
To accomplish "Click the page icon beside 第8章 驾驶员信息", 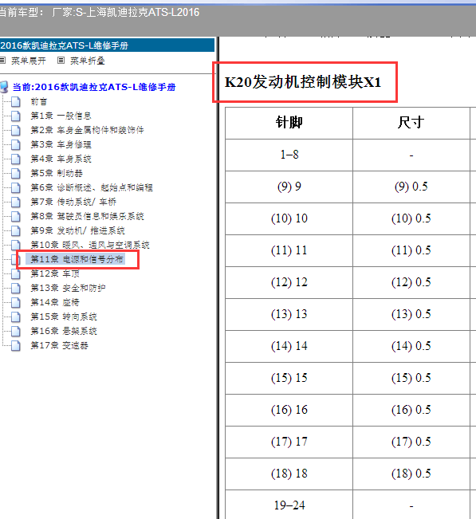I will click(16, 216).
